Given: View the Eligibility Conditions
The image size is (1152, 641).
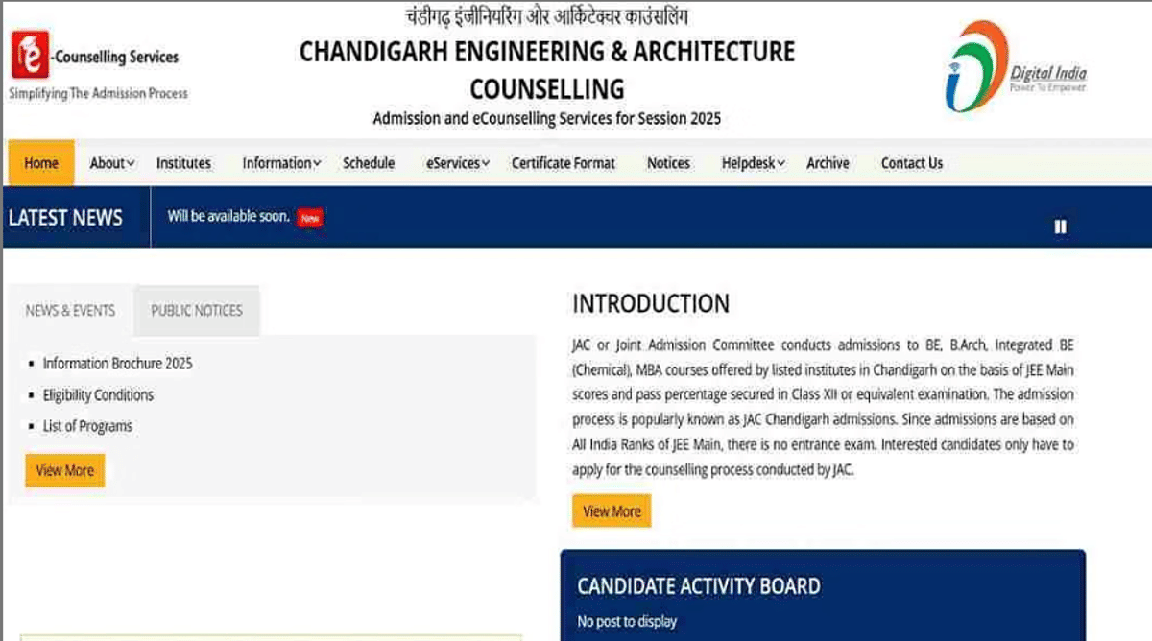Looking at the screenshot, I should (97, 394).
